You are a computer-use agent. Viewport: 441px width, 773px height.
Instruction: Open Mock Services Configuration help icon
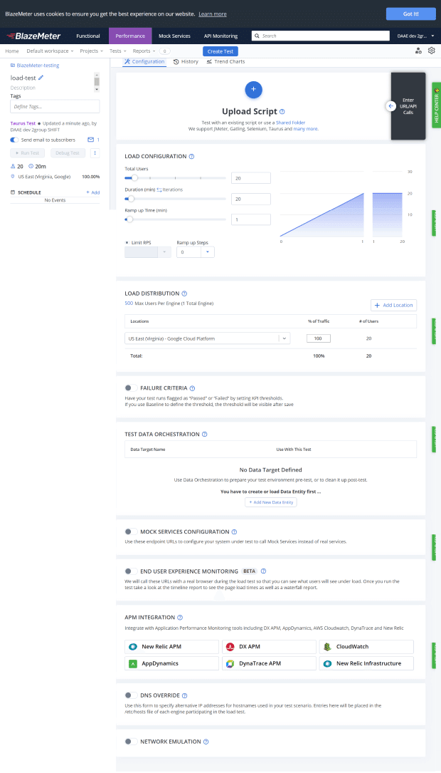(234, 532)
